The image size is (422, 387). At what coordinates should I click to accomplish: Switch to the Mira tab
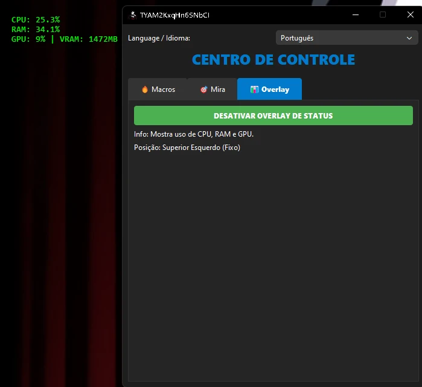tap(212, 89)
